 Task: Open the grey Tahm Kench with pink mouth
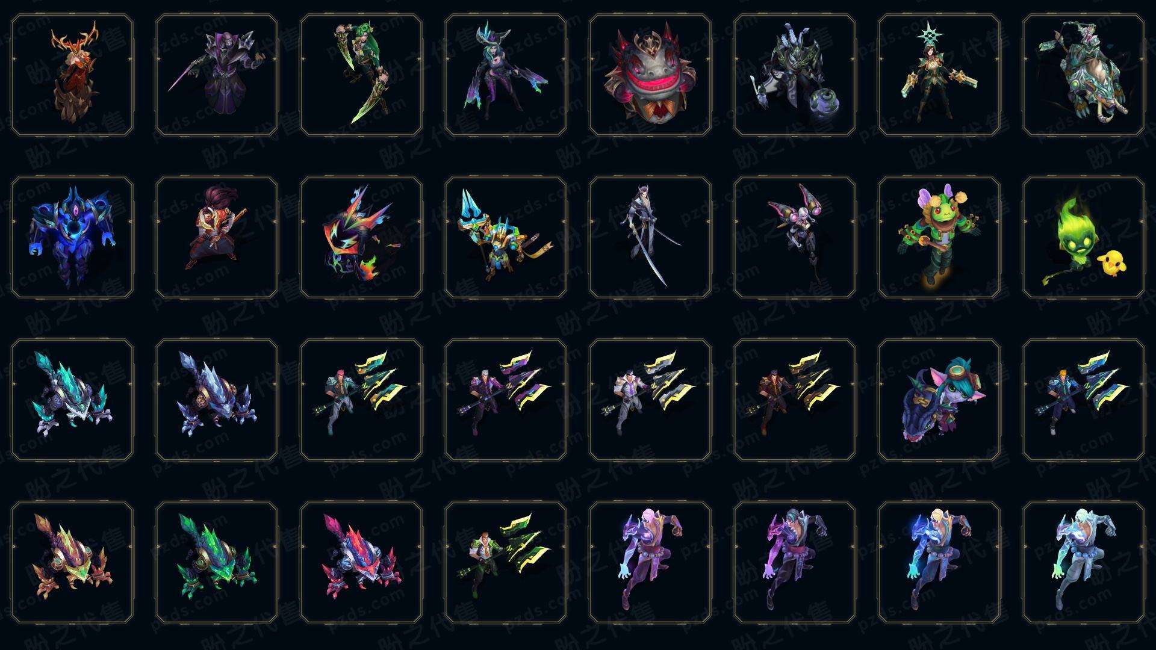tap(650, 75)
